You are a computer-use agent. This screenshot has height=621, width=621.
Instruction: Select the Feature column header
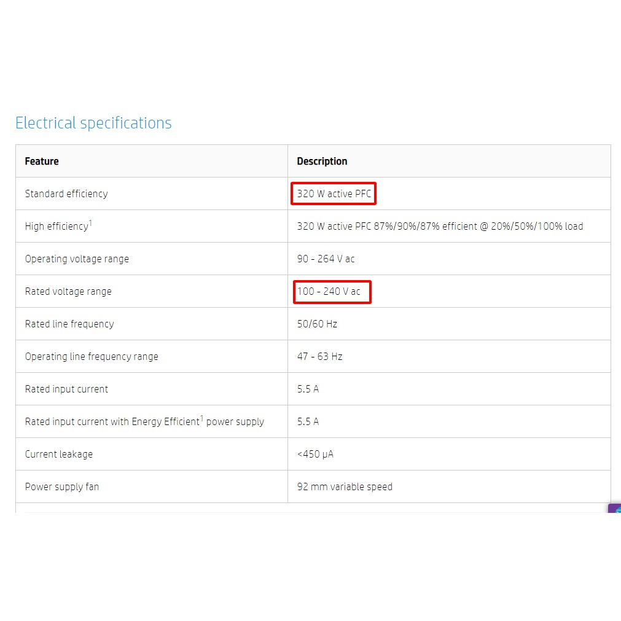pos(42,162)
